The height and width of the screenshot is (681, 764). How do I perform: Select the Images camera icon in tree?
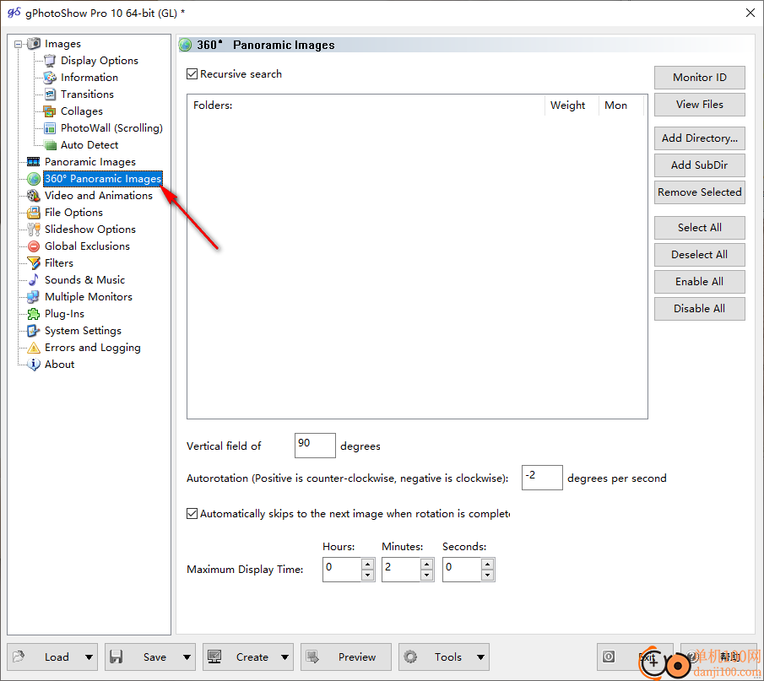[x=34, y=44]
